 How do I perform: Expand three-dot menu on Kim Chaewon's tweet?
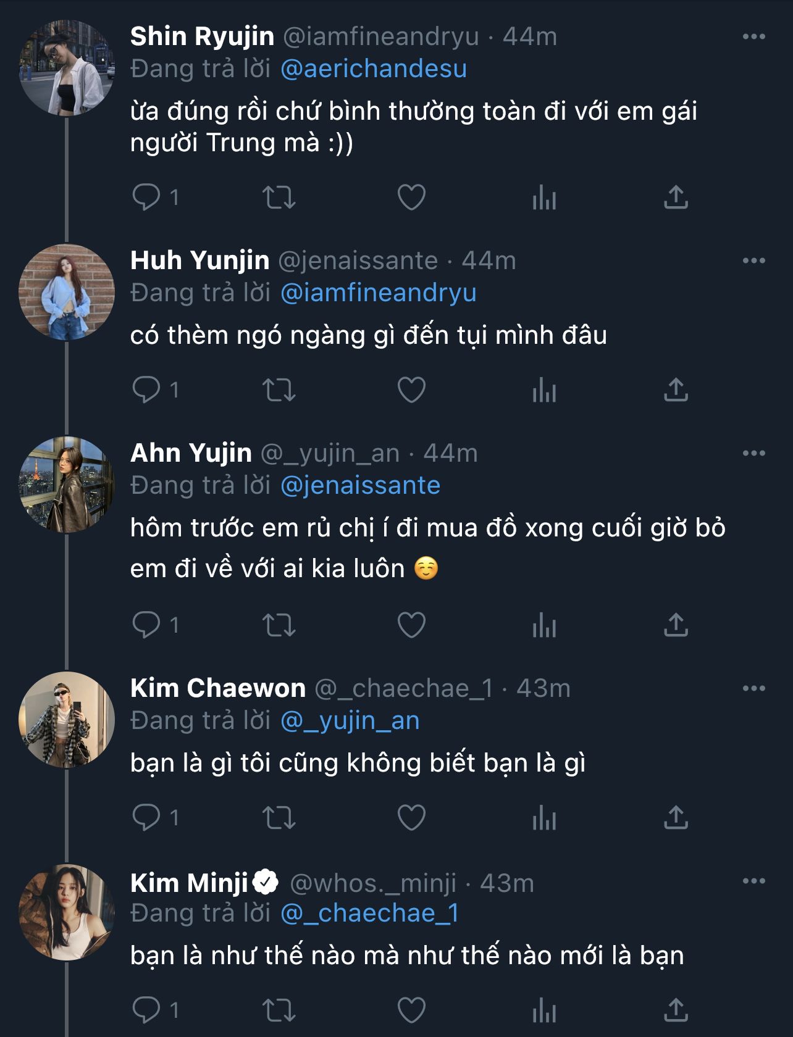coord(753,688)
